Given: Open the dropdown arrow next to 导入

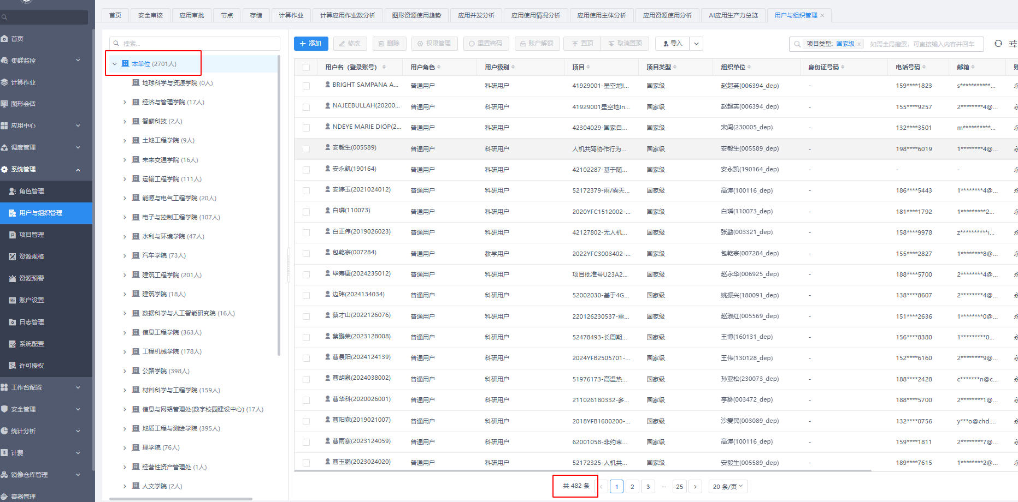Looking at the screenshot, I should 696,44.
